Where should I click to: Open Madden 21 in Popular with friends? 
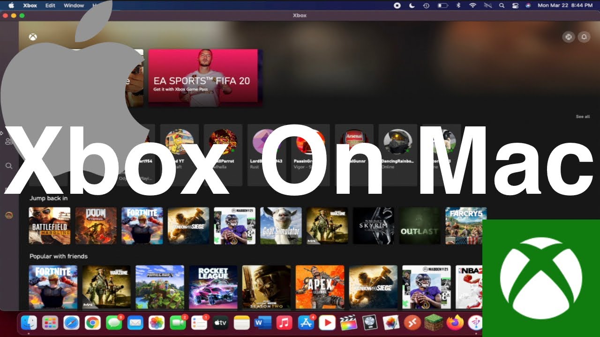[427, 287]
